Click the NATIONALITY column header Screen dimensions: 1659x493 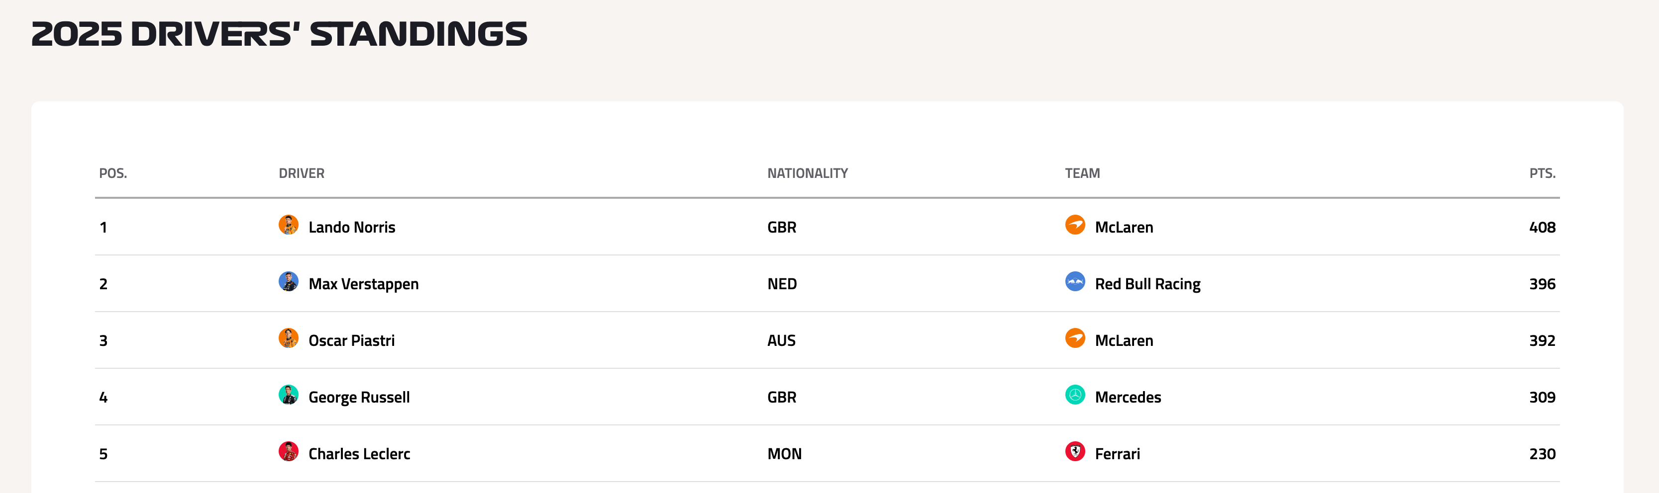(808, 173)
